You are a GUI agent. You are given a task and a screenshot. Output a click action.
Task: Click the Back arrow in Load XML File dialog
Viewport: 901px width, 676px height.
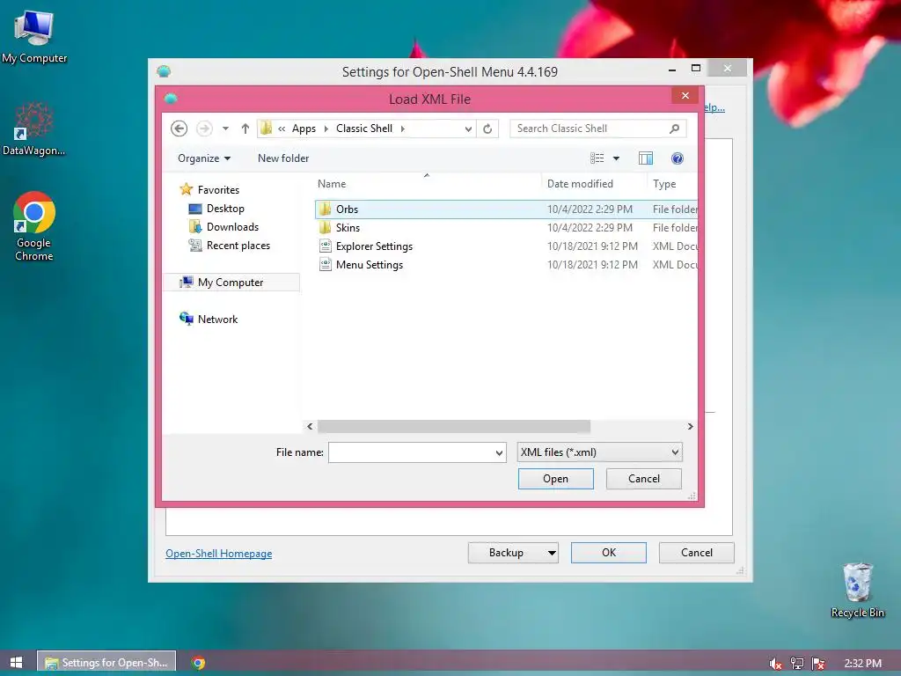pos(179,129)
